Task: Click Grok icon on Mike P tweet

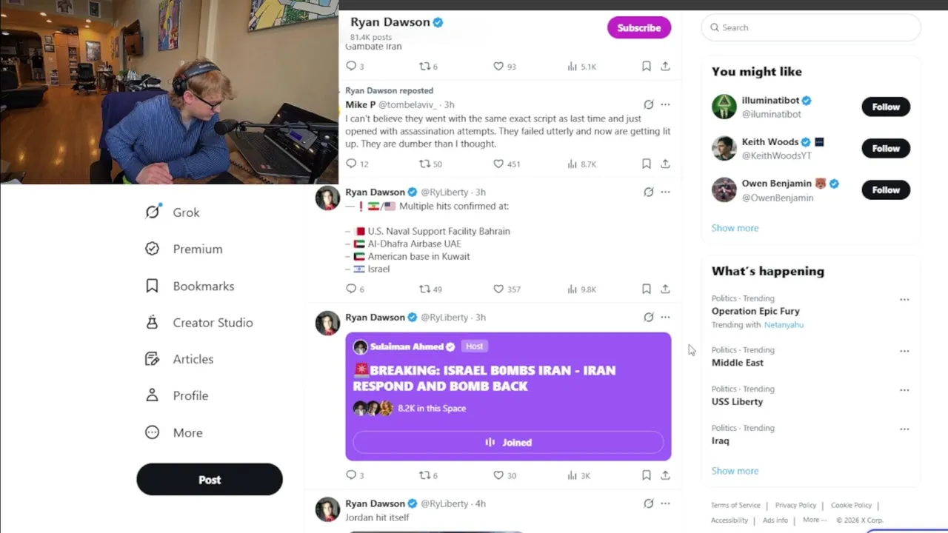Action: [648, 105]
